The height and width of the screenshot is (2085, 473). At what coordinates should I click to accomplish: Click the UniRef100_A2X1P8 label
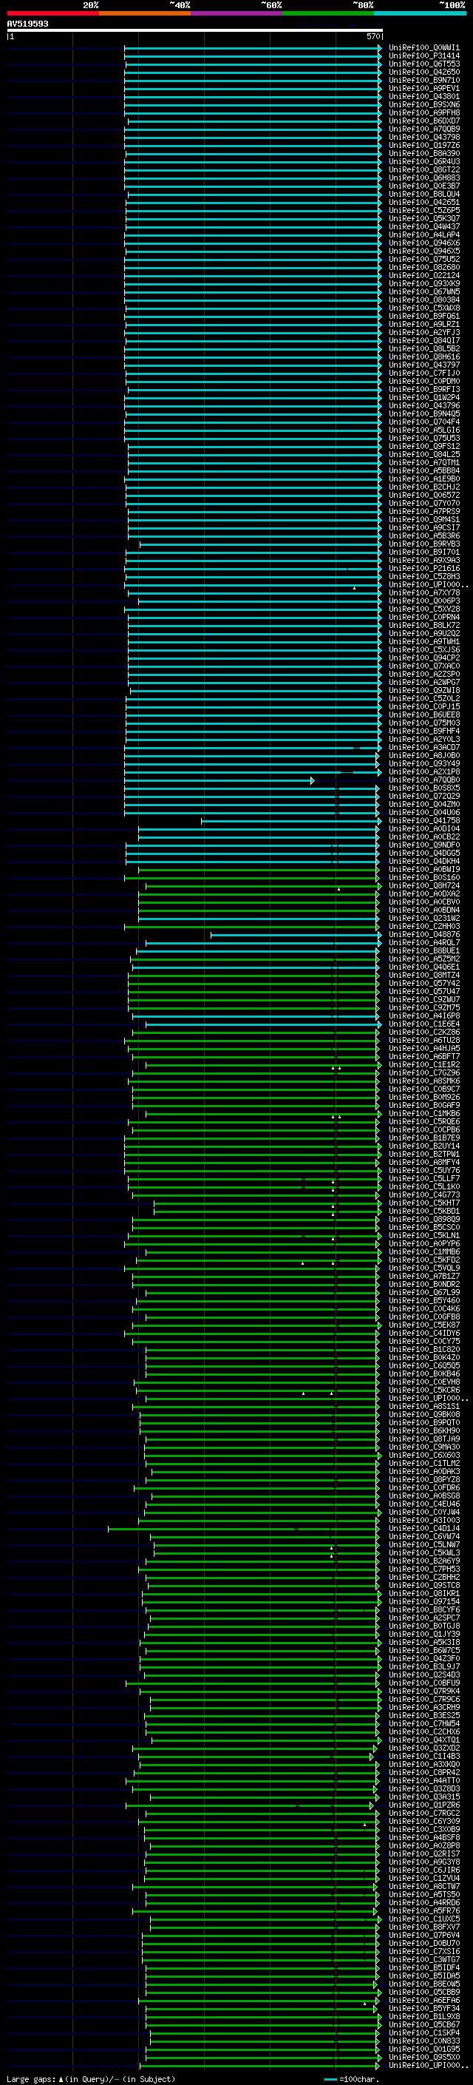pyautogui.click(x=424, y=771)
